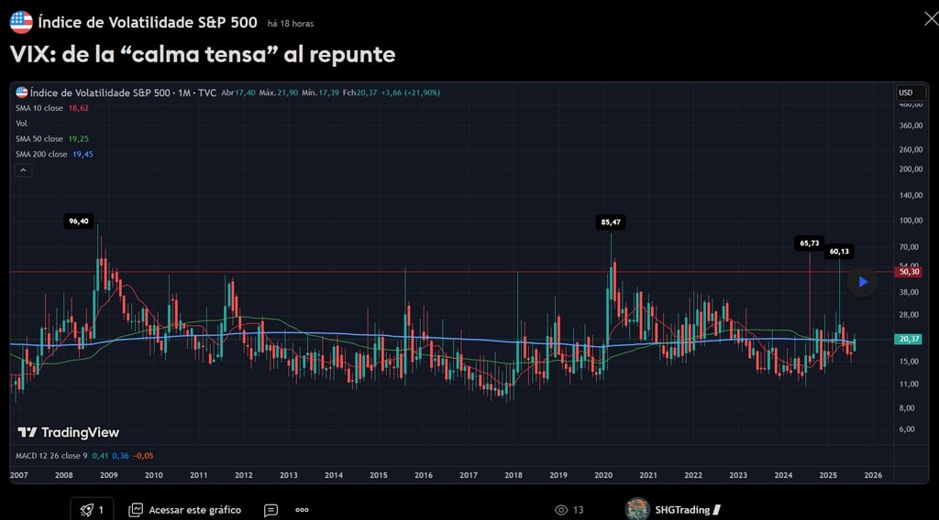Open the SHGTrading author profile name
The width and height of the screenshot is (939, 520).
(682, 510)
